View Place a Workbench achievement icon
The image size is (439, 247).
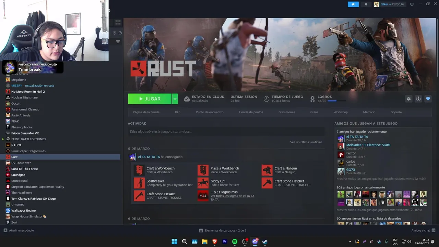point(203,170)
